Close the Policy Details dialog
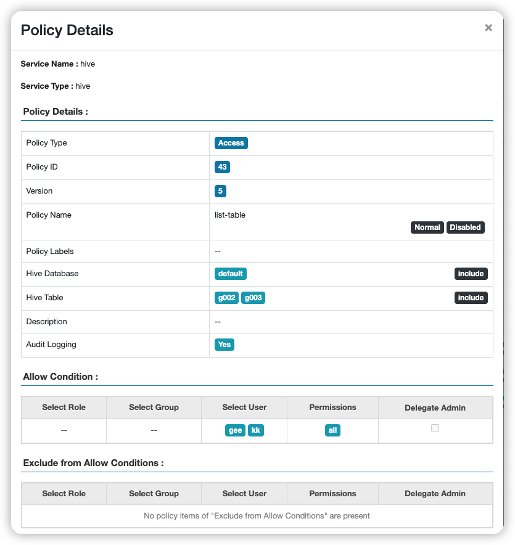Viewport: 515px width, 545px height. coord(488,28)
